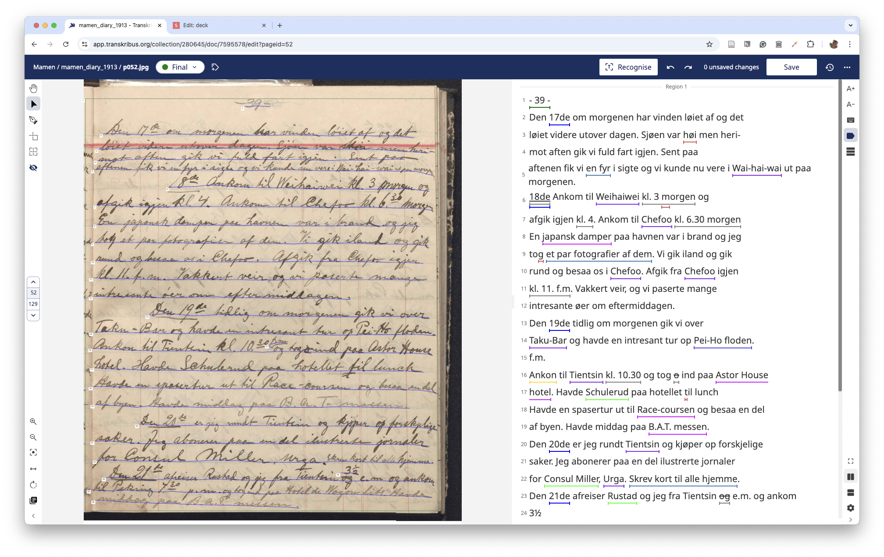Viewport: 884px width, 557px height.
Task: Toggle layout visibility eye icon
Action: pyautogui.click(x=33, y=168)
